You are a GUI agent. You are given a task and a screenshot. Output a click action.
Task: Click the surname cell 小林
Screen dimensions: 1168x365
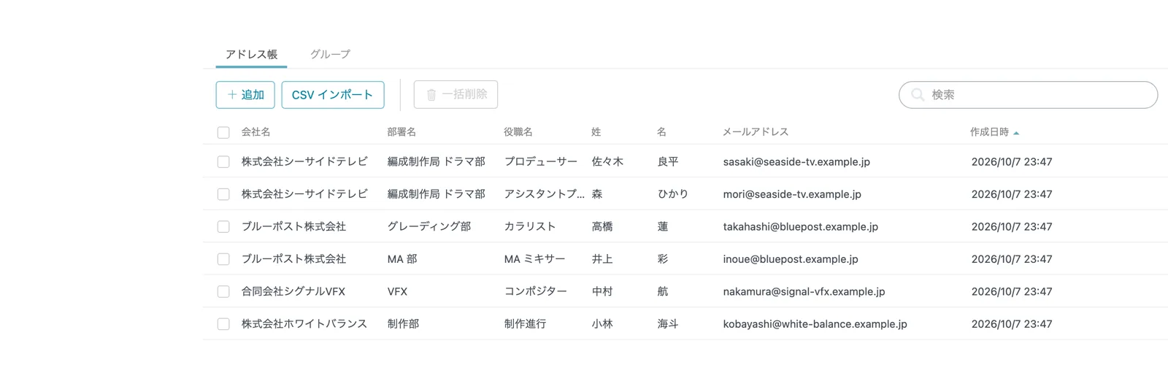pyautogui.click(x=602, y=324)
